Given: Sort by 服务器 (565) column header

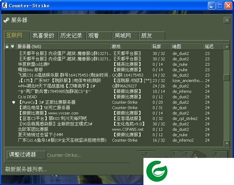Looking at the screenshot, I should pos(63,47).
